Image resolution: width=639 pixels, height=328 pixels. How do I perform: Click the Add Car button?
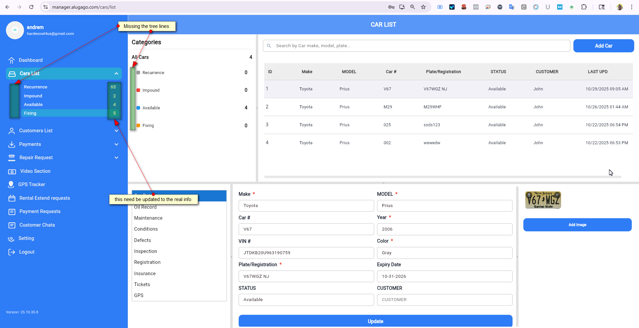[x=603, y=46]
